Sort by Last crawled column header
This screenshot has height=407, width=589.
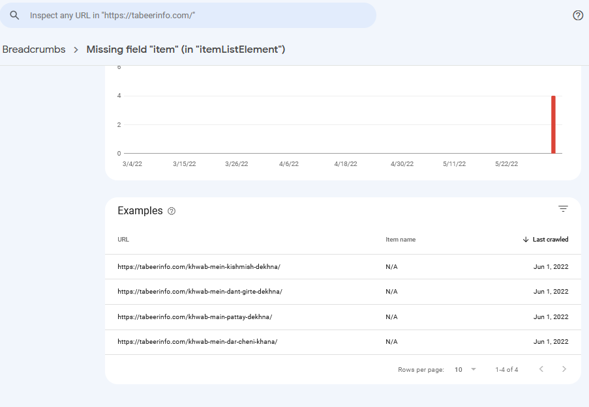(x=550, y=240)
